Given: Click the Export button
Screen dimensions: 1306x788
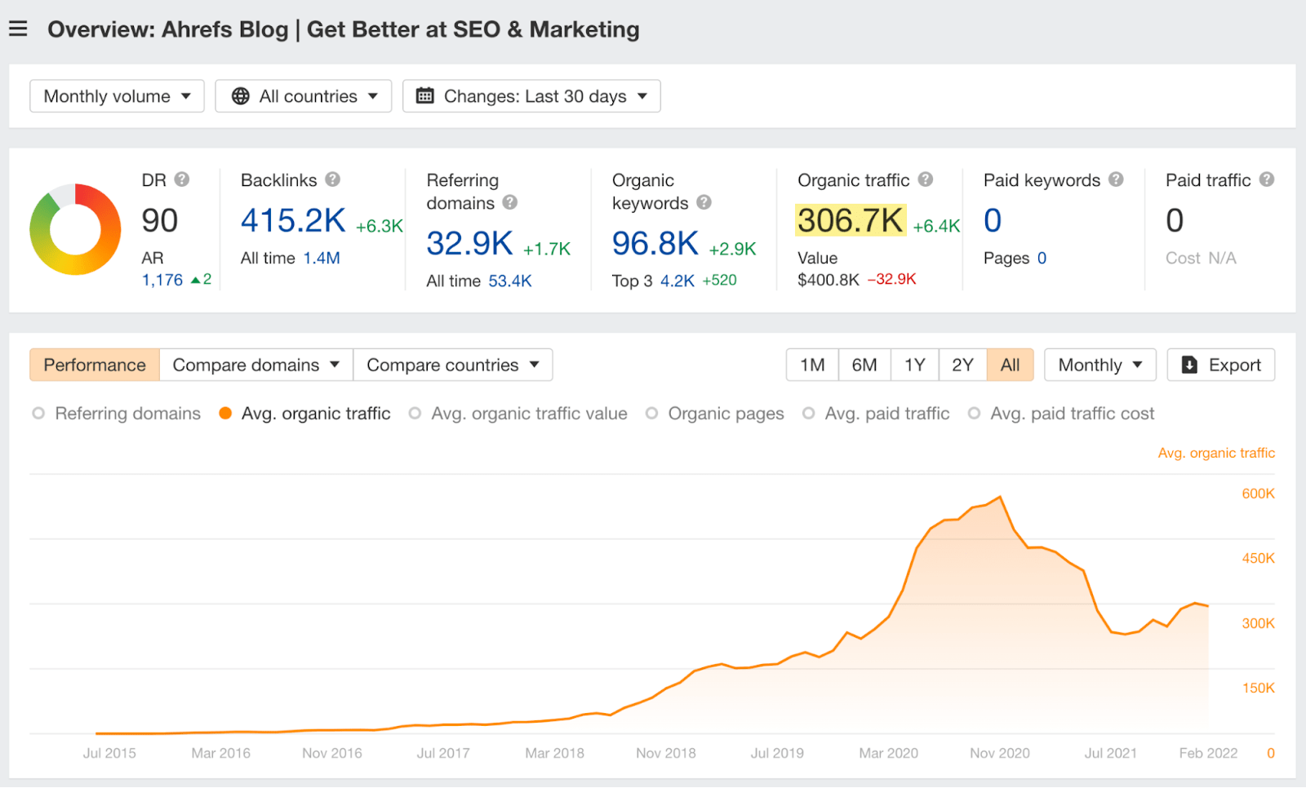Looking at the screenshot, I should pos(1221,365).
